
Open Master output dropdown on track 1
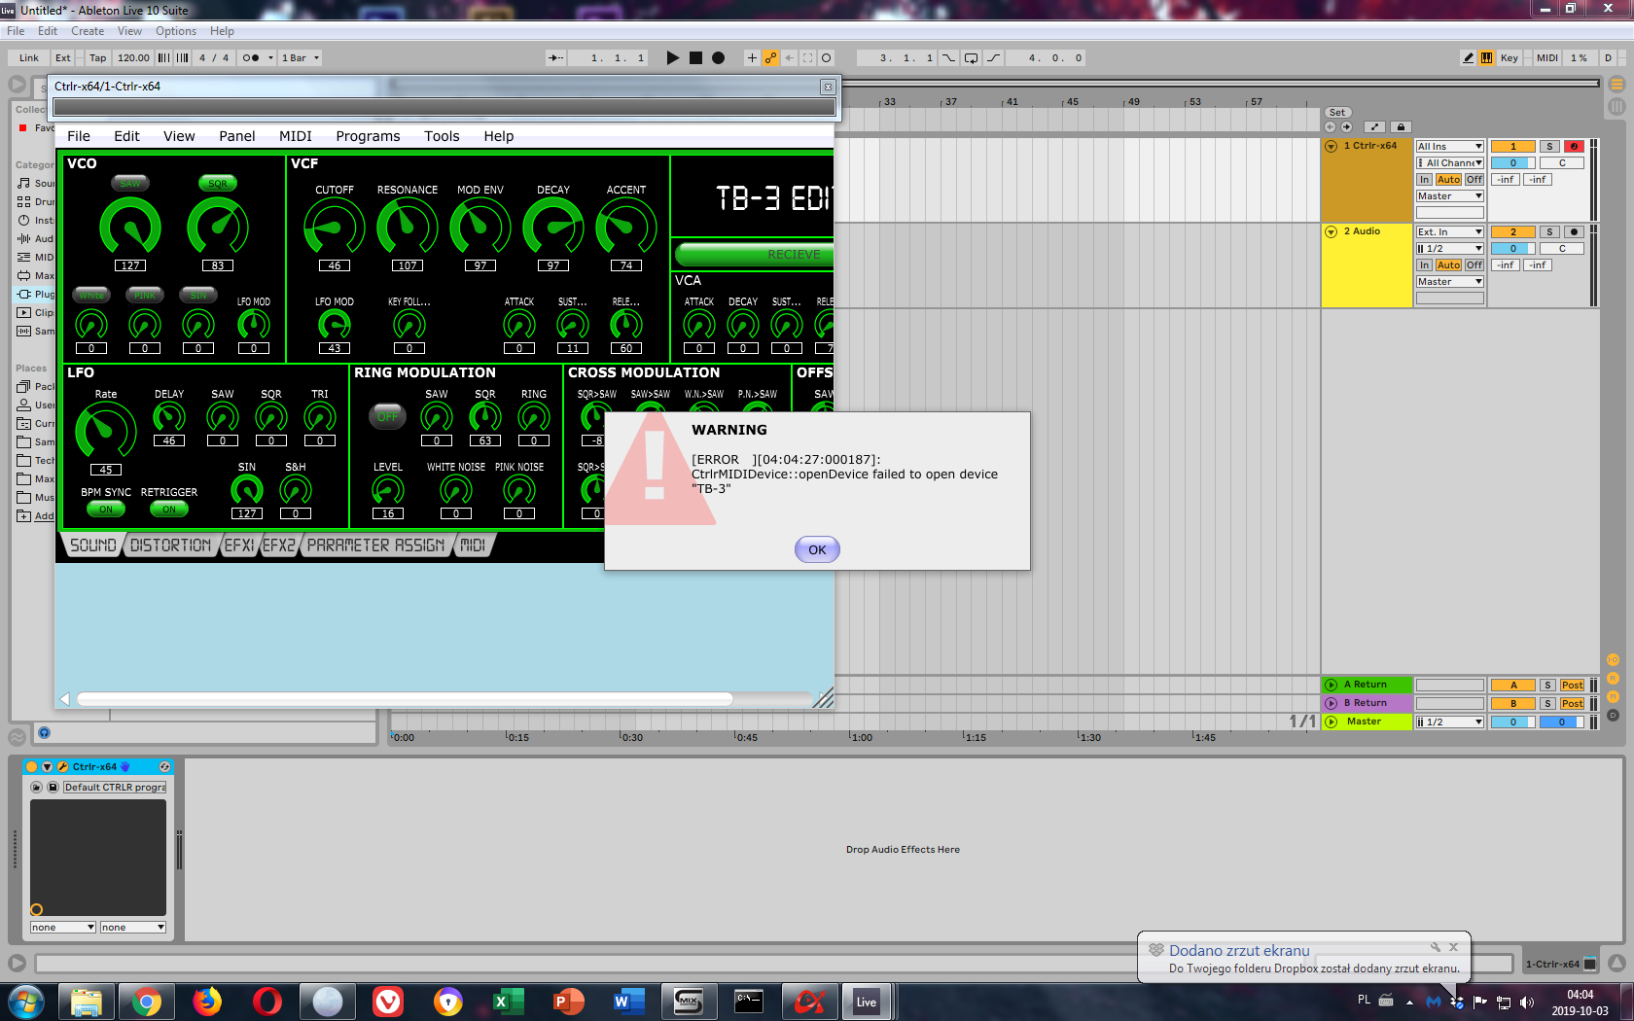click(x=1449, y=196)
